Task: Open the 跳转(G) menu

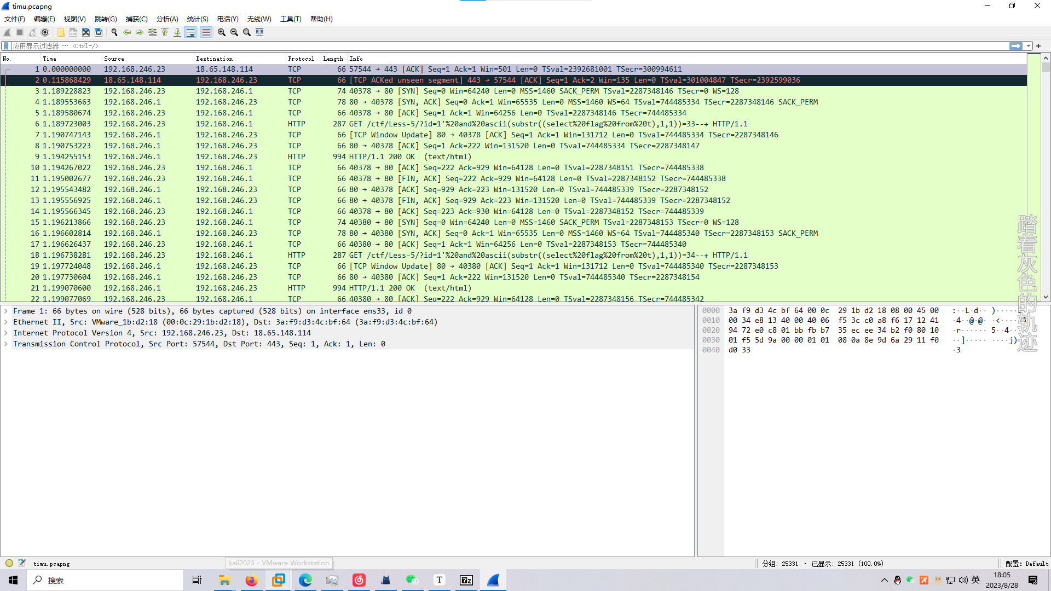Action: (x=106, y=19)
